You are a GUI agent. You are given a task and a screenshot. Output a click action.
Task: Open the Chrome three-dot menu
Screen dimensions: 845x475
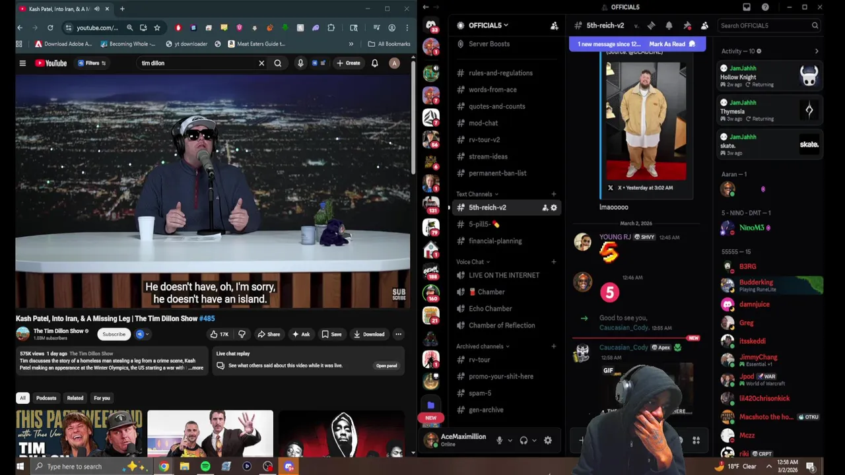tap(407, 28)
